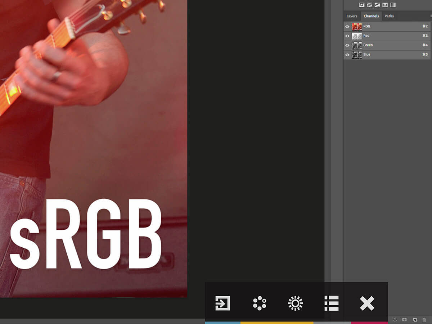Toggle the Green channel eye icon

click(x=347, y=45)
